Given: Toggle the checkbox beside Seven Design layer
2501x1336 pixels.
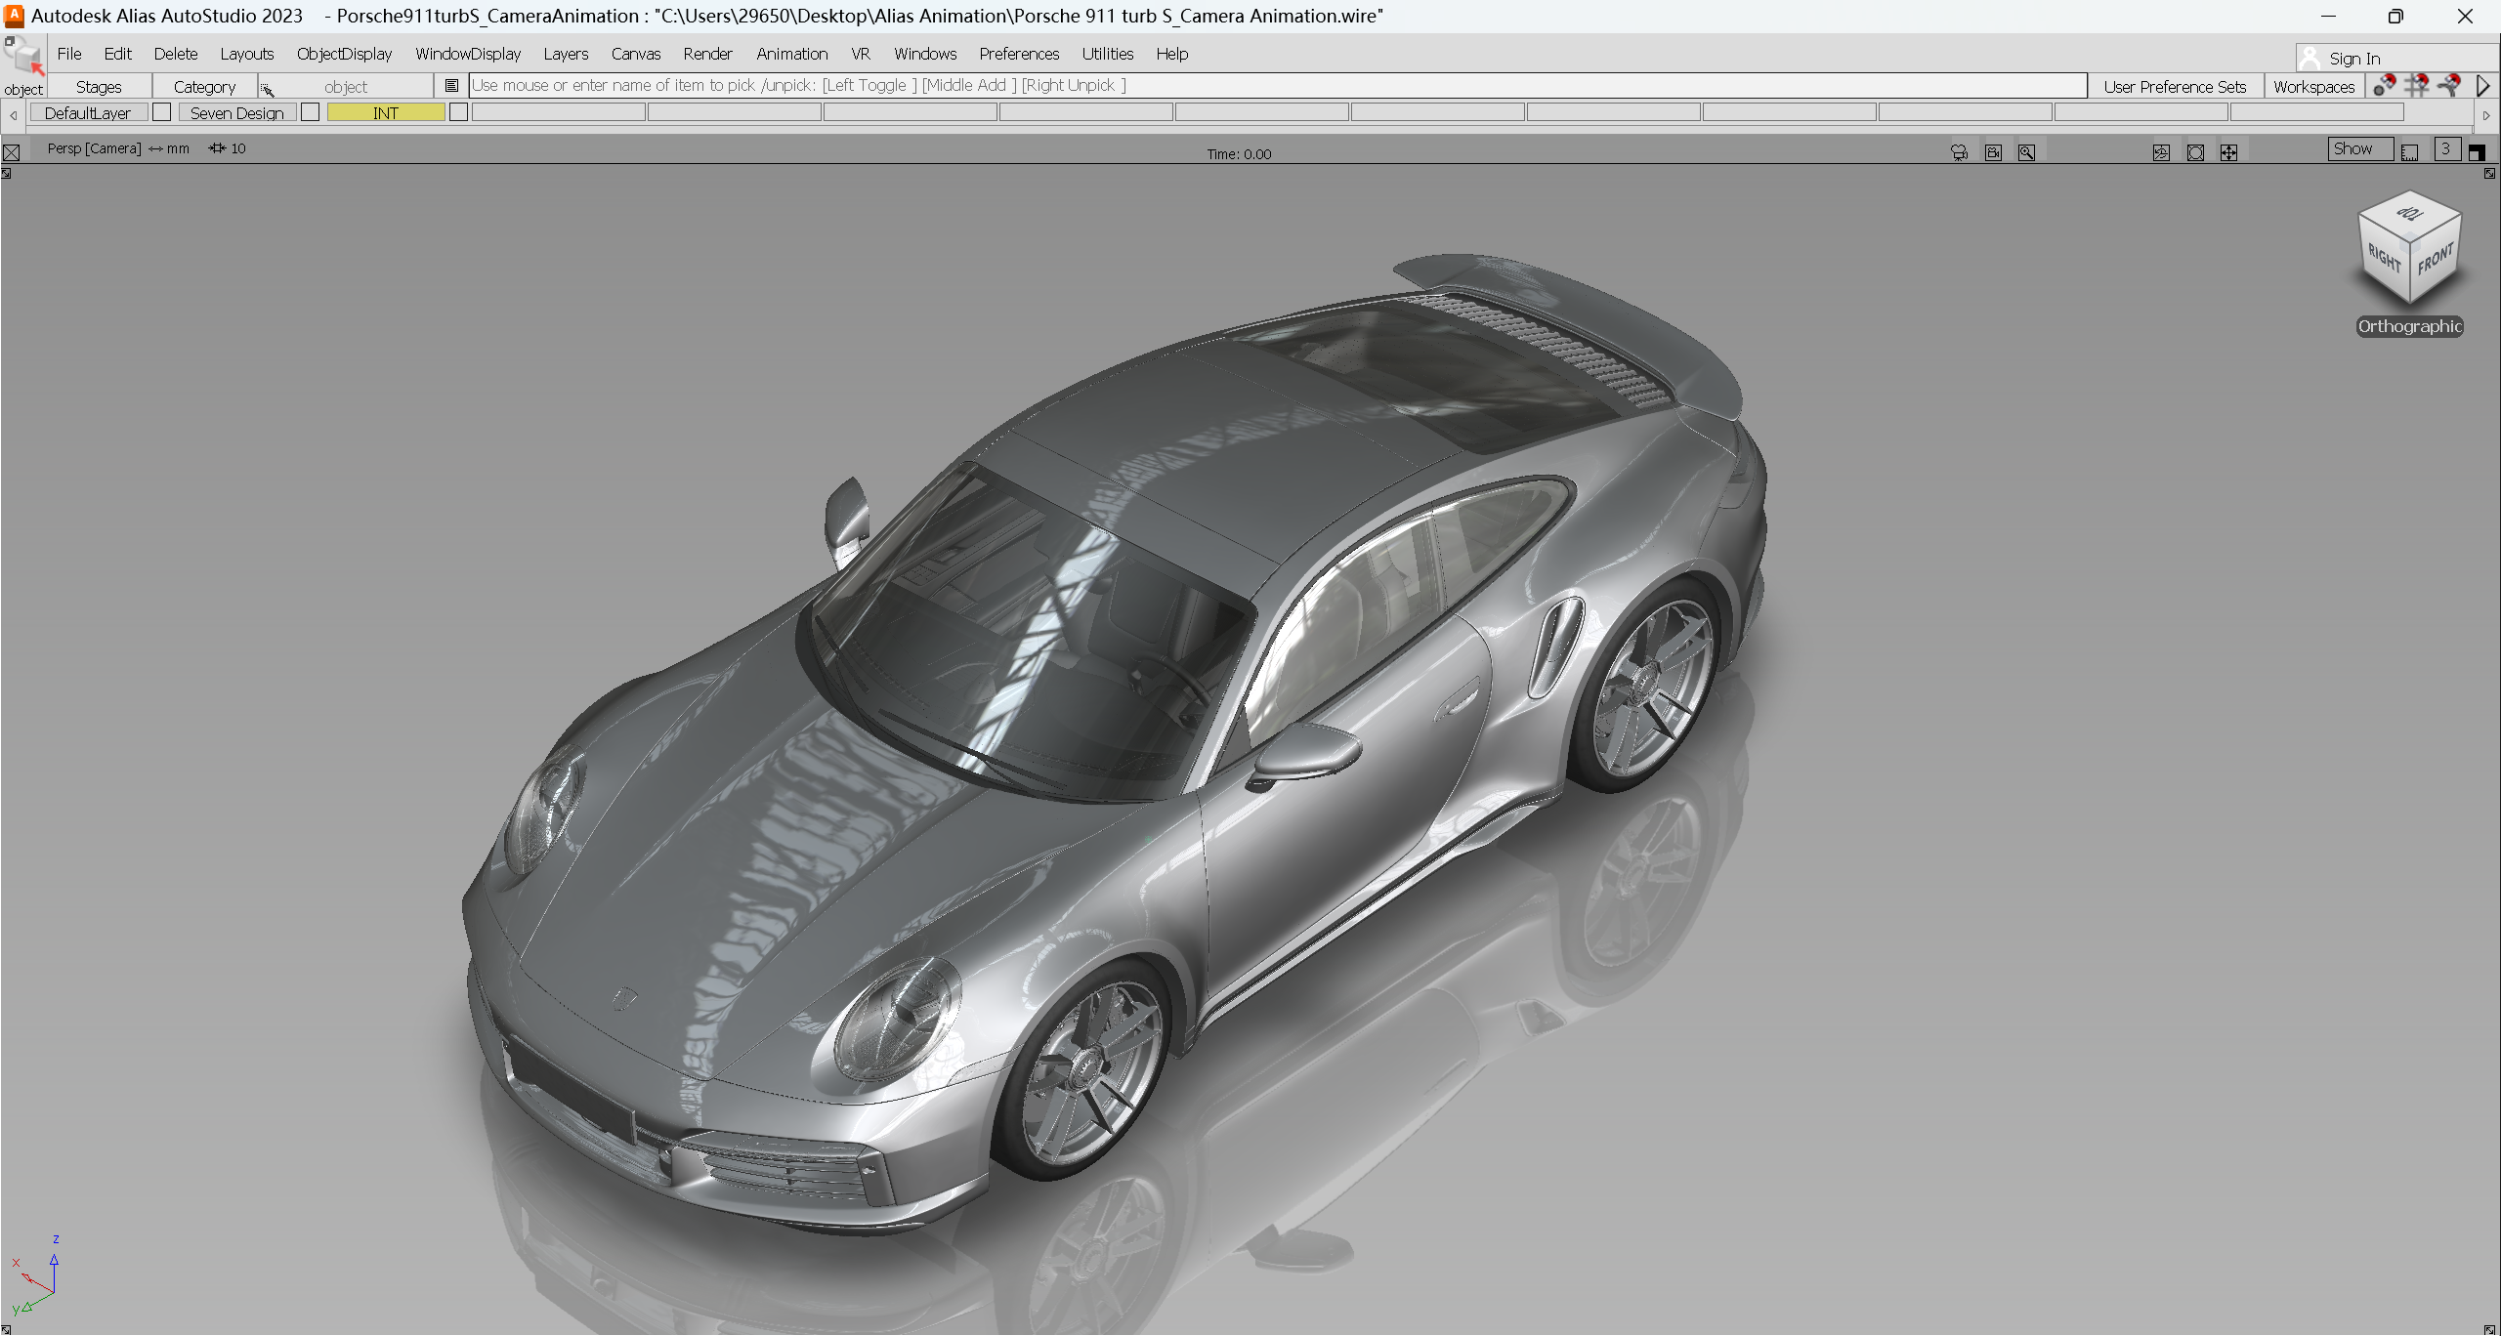Looking at the screenshot, I should coord(311,111).
